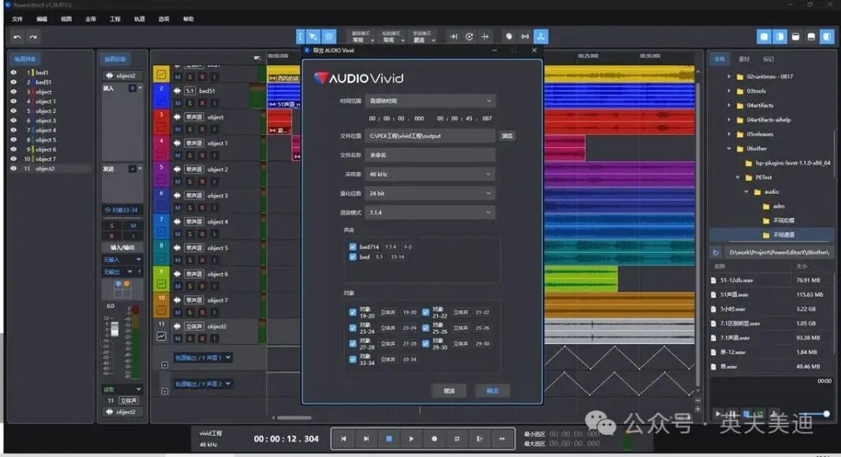
Task: Collapse the 06other folder
Action: coord(729,149)
